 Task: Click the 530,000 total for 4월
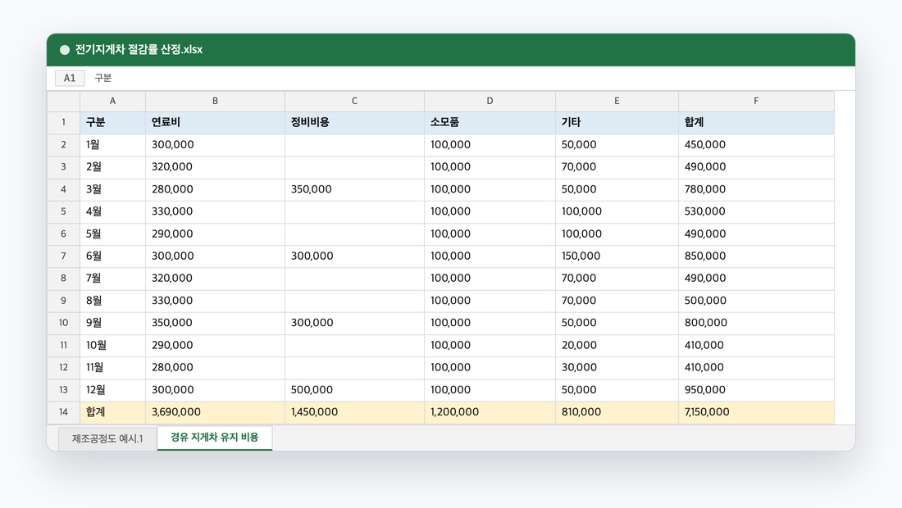pos(756,211)
